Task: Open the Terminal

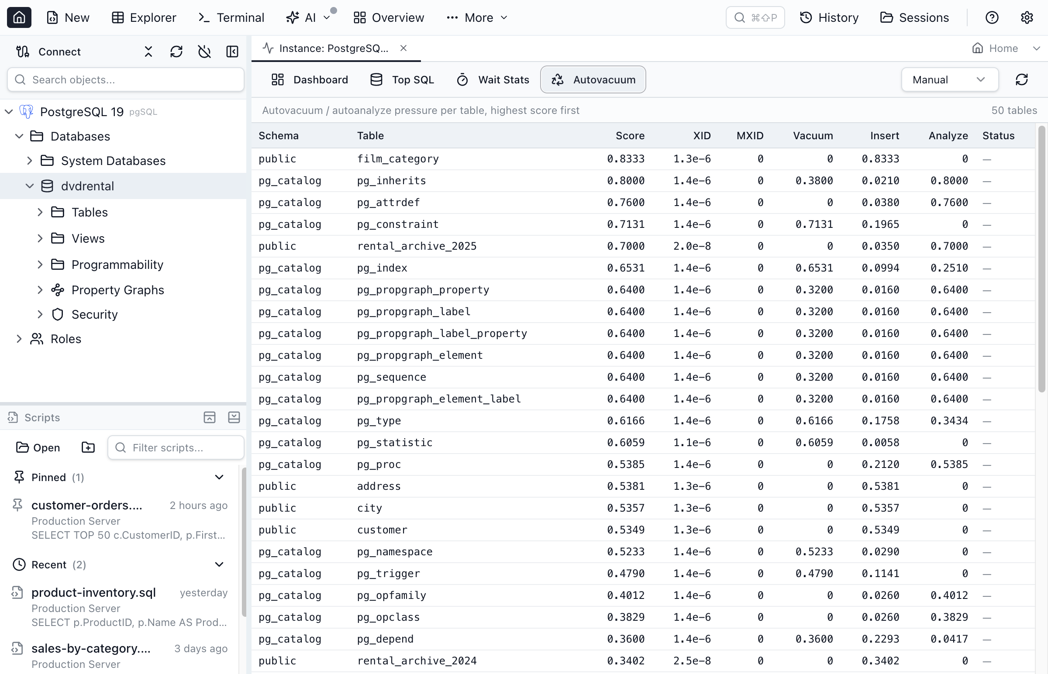Action: click(231, 17)
